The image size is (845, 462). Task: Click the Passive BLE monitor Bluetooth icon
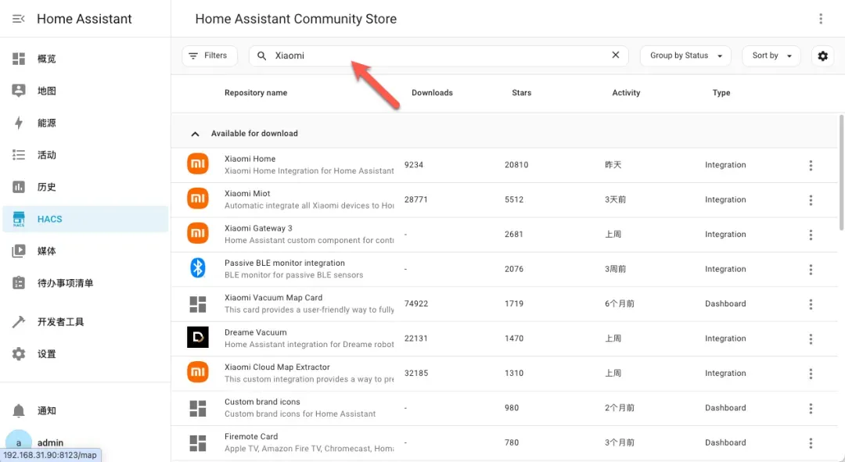coord(198,269)
